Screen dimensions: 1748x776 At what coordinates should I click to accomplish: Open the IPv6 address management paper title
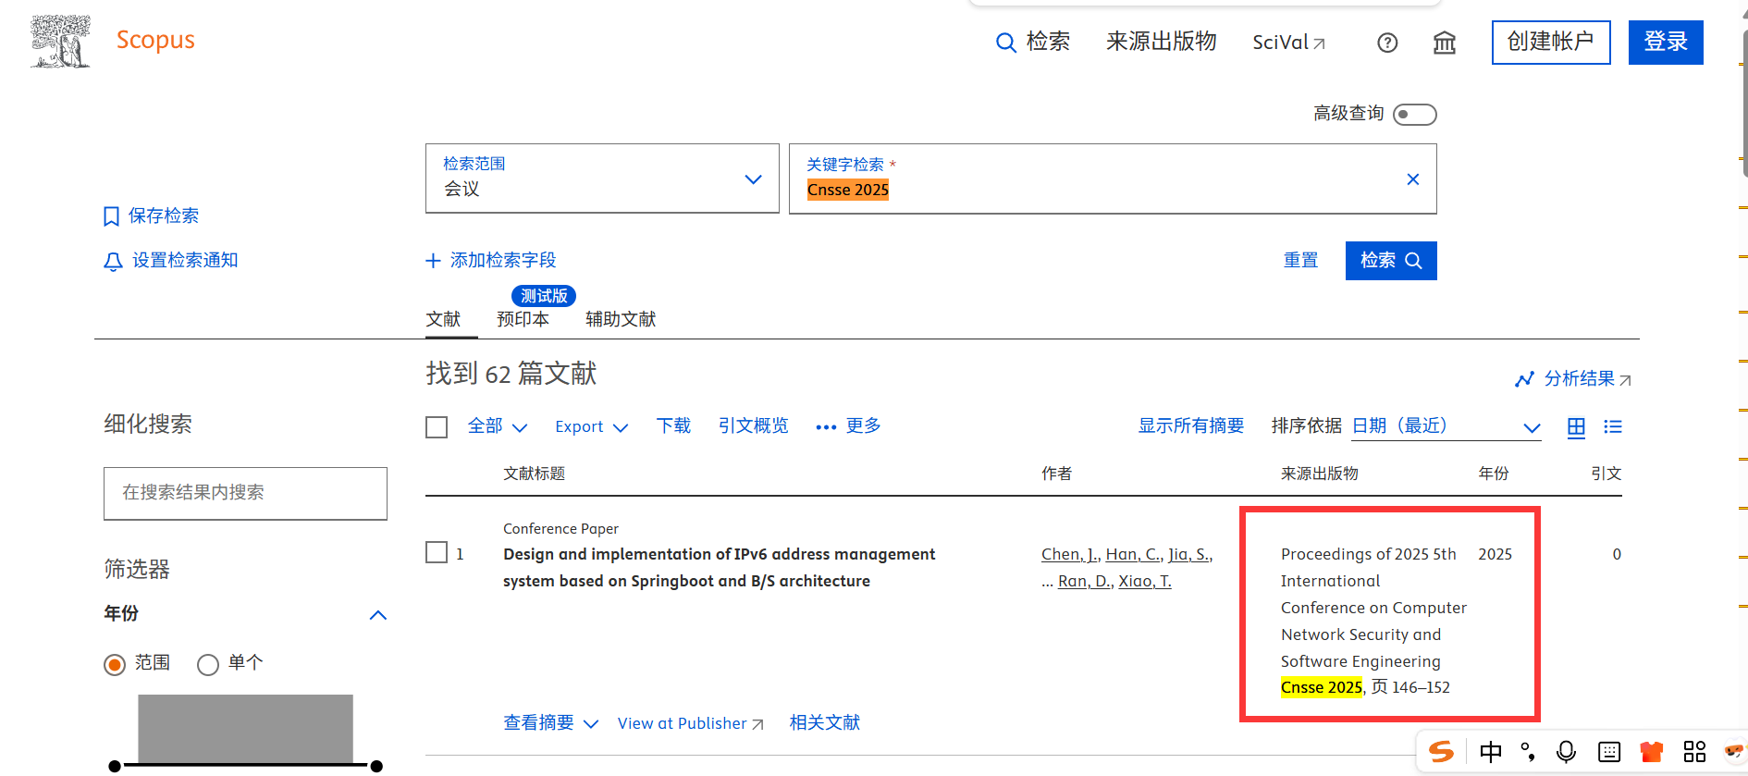pos(719,567)
